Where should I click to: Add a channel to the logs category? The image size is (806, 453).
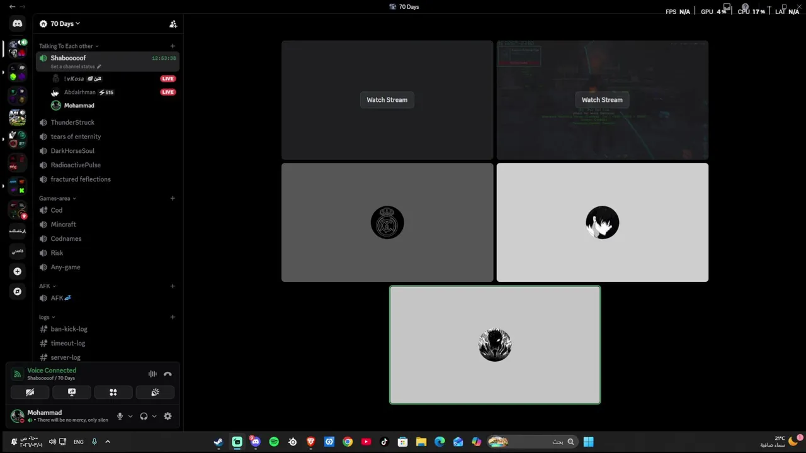click(x=173, y=317)
